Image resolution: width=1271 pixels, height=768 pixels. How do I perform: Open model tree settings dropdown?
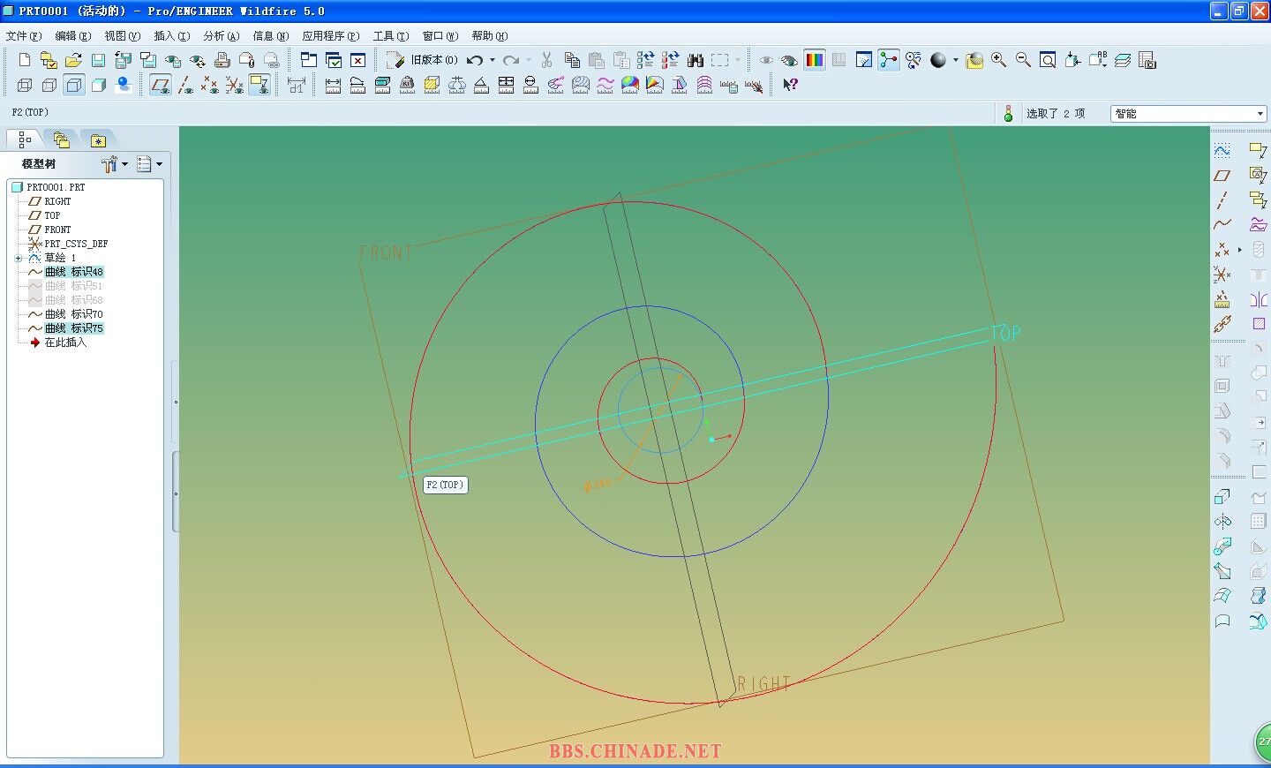(x=115, y=164)
